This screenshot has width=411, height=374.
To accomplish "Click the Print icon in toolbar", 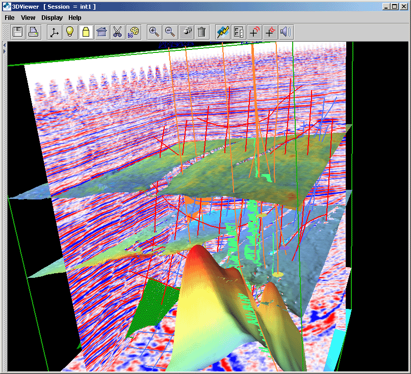I will 34,33.
